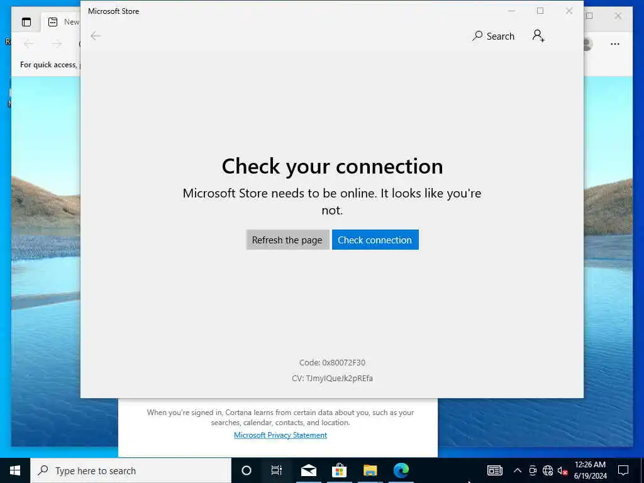This screenshot has height=483, width=644.
Task: Click the Meet Now tray icon
Action: coord(533,470)
